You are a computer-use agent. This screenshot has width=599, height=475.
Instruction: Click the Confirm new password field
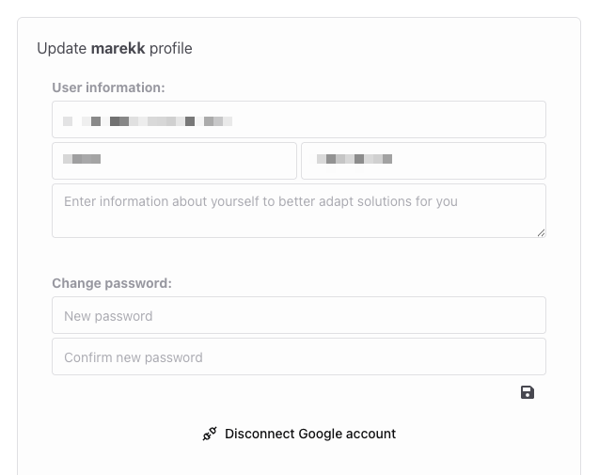[299, 356]
